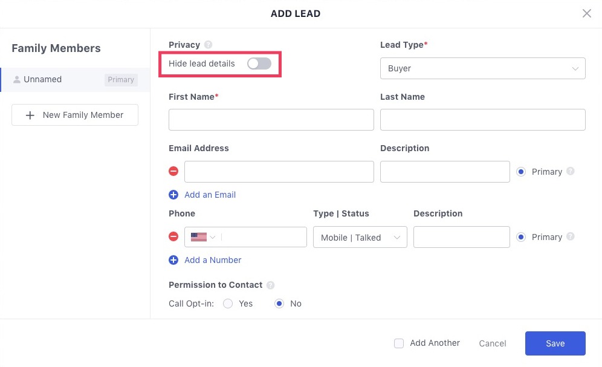Click the Save button
The width and height of the screenshot is (602, 367).
pyautogui.click(x=555, y=343)
